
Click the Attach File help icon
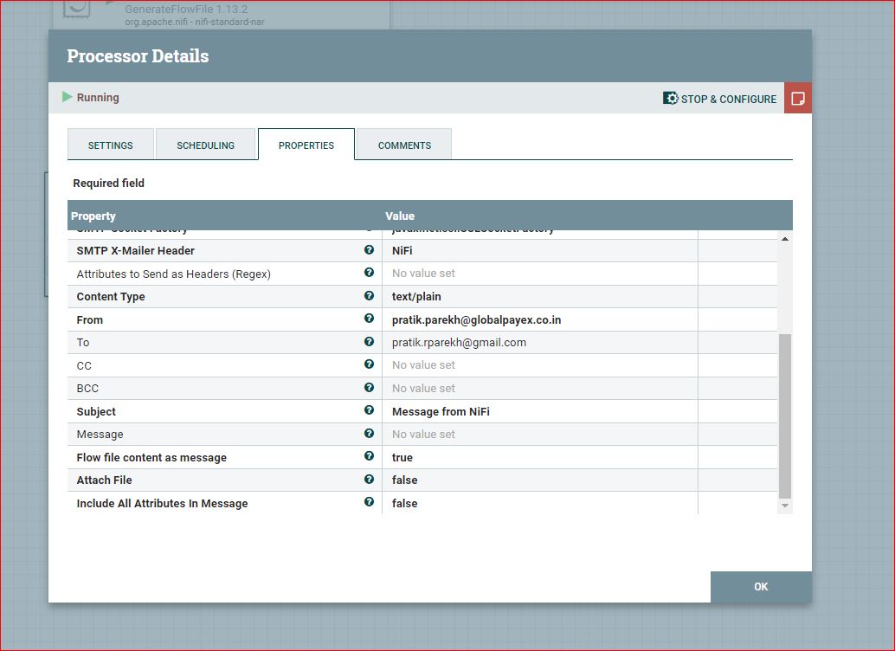click(369, 480)
